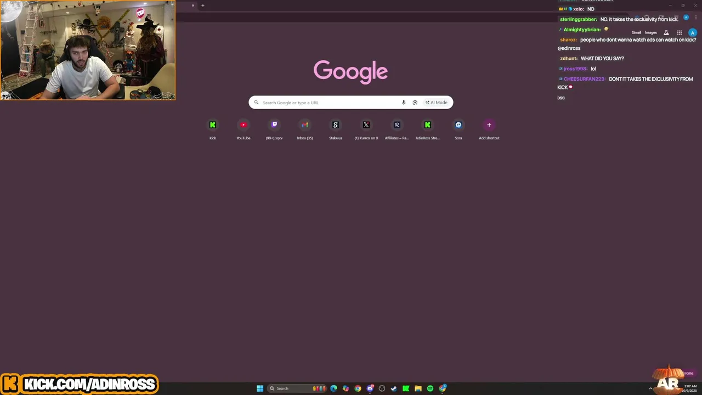
Task: Open the YouTube shortcut
Action: (x=244, y=129)
